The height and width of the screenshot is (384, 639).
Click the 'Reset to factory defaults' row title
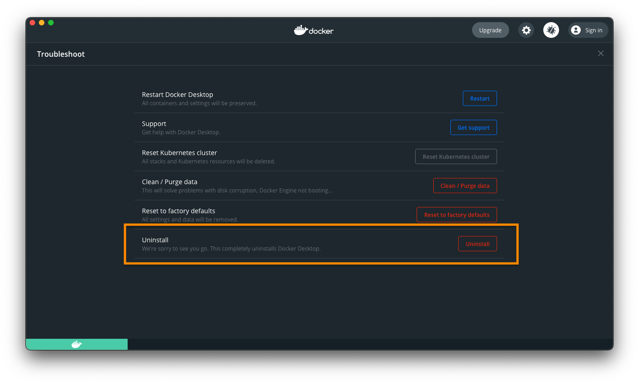point(178,211)
